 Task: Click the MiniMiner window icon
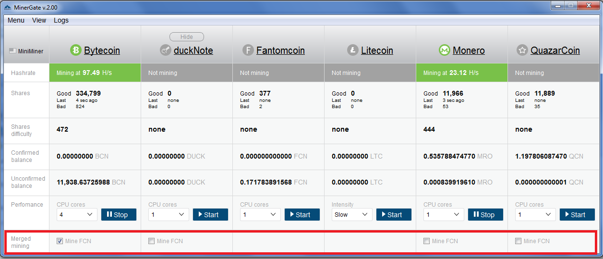point(12,51)
